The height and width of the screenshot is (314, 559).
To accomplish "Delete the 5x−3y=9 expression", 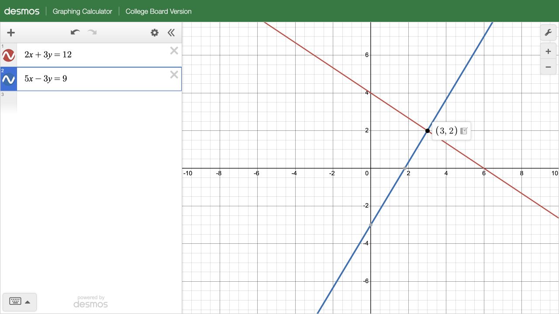I will pos(174,75).
